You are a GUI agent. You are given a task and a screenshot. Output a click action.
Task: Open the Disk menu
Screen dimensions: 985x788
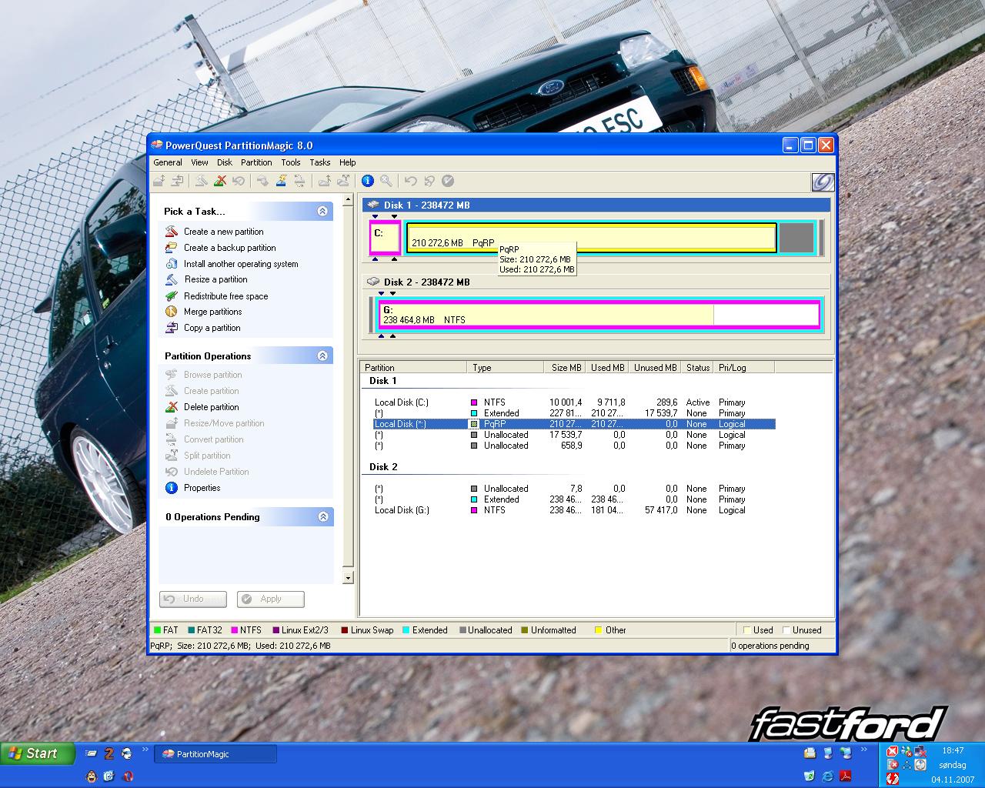(225, 162)
